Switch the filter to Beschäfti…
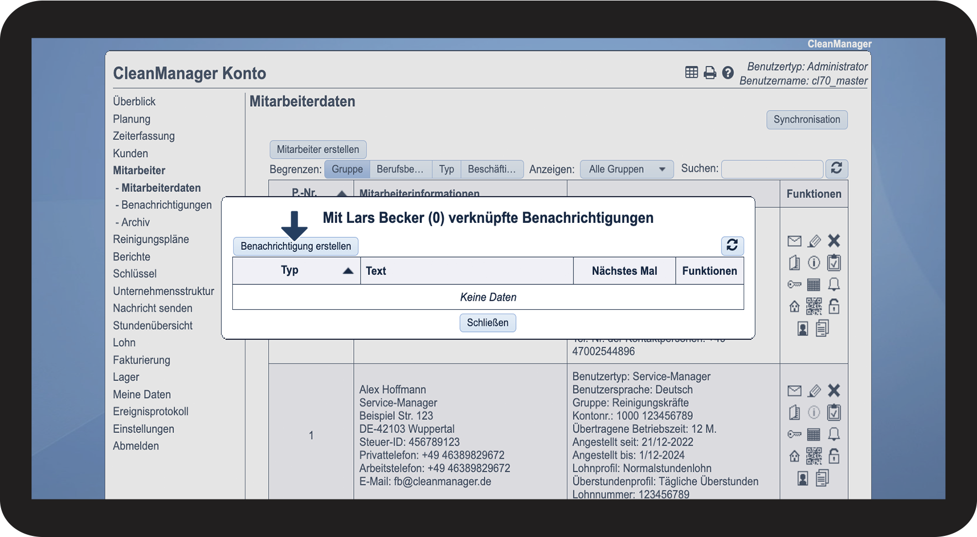This screenshot has height=537, width=977. [x=491, y=169]
